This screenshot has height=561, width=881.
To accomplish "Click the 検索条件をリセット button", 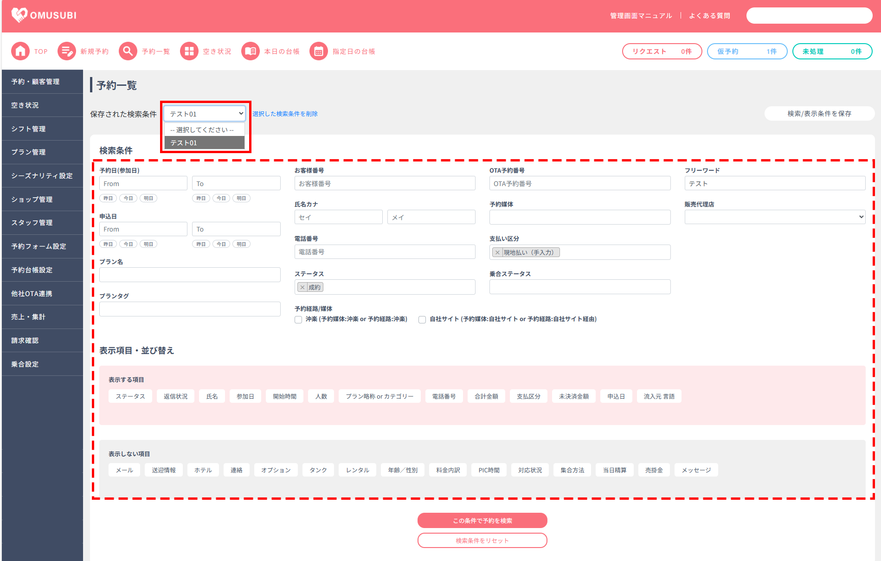I will tap(482, 541).
